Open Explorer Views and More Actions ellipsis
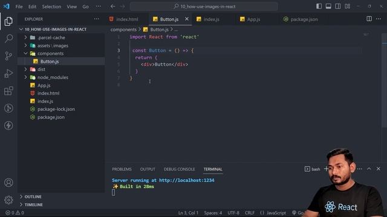 pyautogui.click(x=97, y=19)
